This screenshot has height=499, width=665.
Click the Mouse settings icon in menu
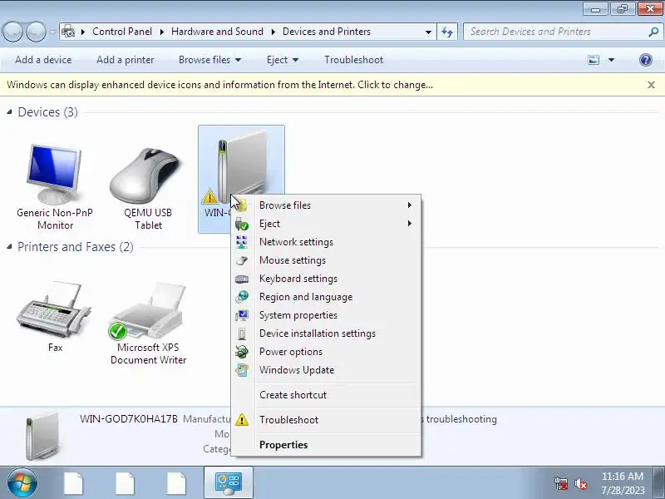[x=242, y=260]
